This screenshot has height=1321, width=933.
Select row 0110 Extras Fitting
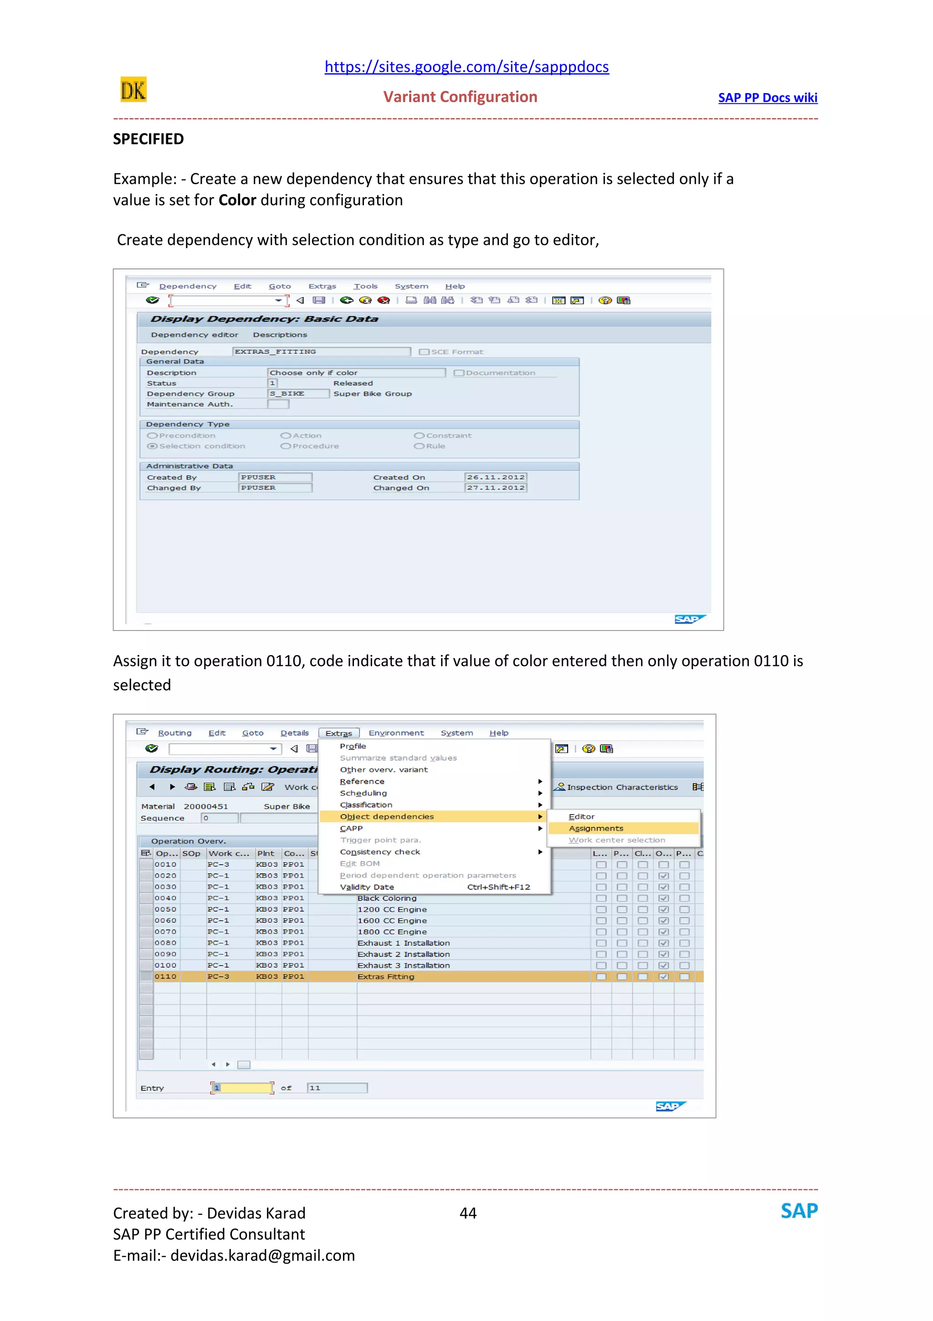click(421, 976)
